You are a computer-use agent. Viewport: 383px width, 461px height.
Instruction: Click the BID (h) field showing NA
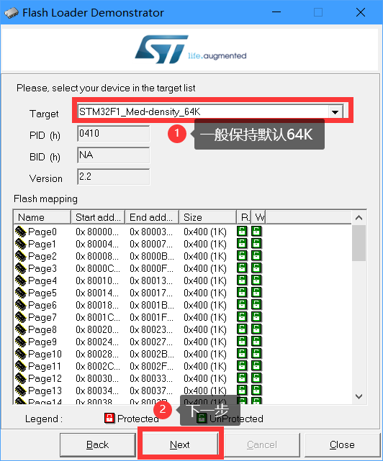click(113, 155)
